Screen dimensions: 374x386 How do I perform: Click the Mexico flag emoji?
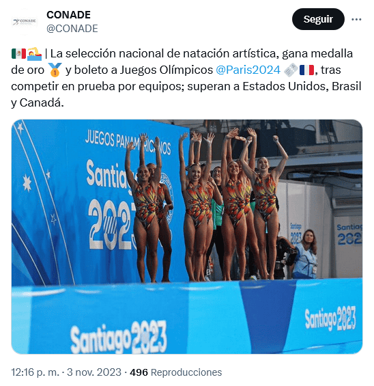[x=18, y=54]
